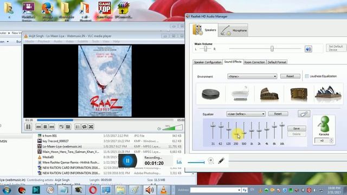This screenshot has width=347, height=195.
Task: Increase the Karaoke key stepper value
Action: tap(331, 139)
